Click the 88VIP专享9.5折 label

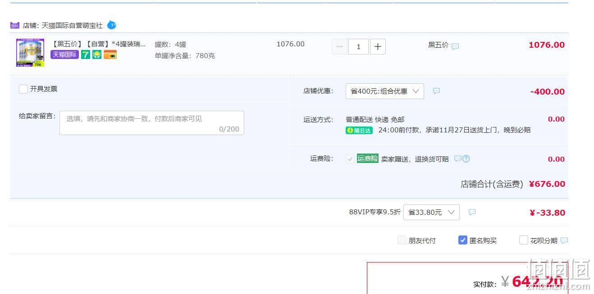coord(375,212)
